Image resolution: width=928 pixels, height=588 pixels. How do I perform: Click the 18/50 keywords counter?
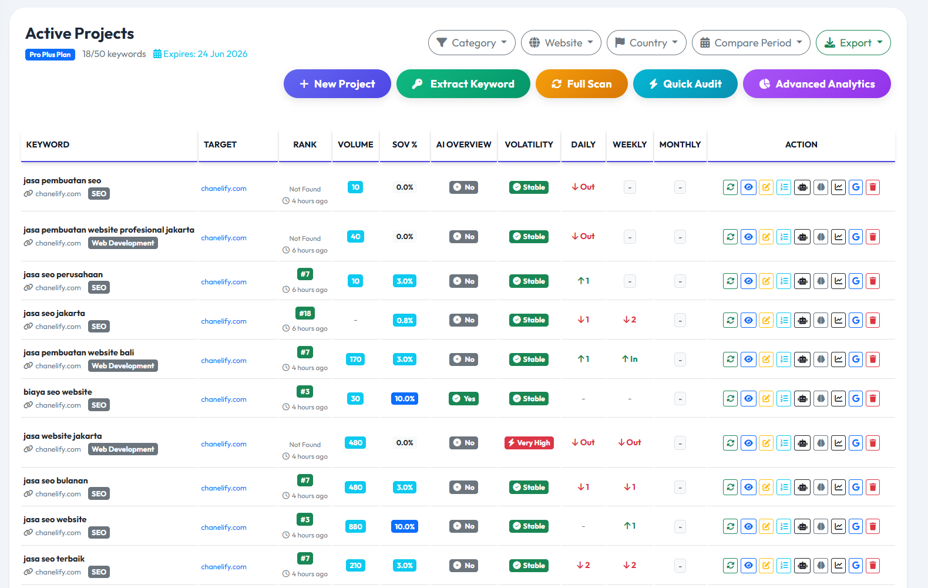coord(114,54)
